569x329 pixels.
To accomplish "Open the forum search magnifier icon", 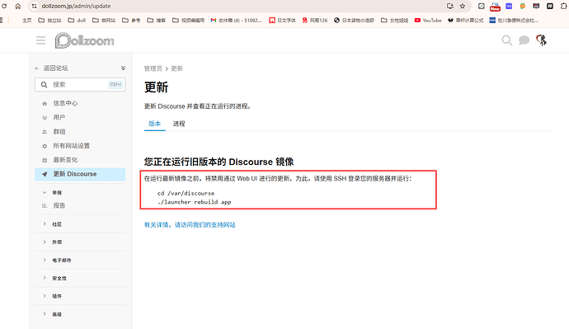I will [507, 40].
